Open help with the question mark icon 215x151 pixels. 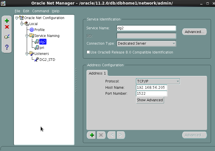point(7,47)
